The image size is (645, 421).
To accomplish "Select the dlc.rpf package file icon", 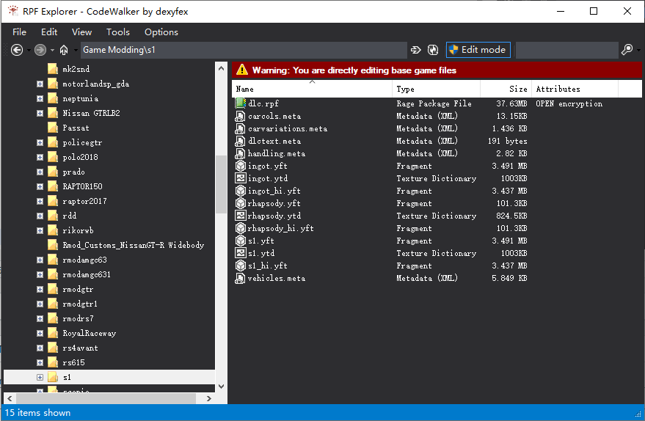I will (x=240, y=103).
